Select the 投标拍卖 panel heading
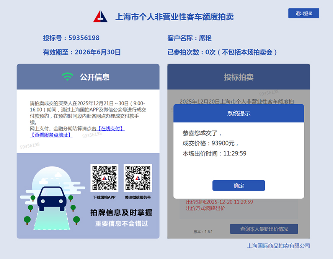The width and height of the screenshot is (333, 259). (x=238, y=77)
